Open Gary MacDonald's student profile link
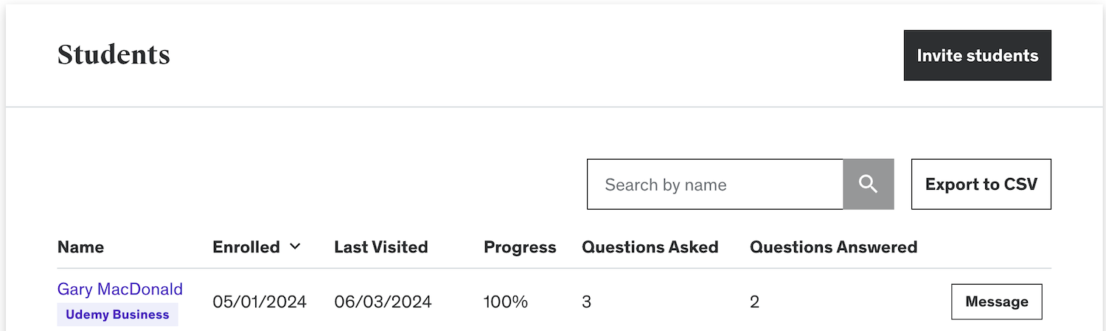 [120, 289]
